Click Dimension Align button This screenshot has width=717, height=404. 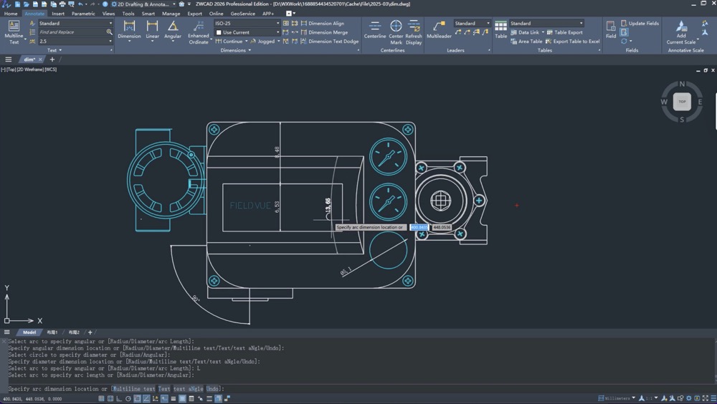(326, 23)
